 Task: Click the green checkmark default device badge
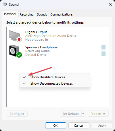19,55
